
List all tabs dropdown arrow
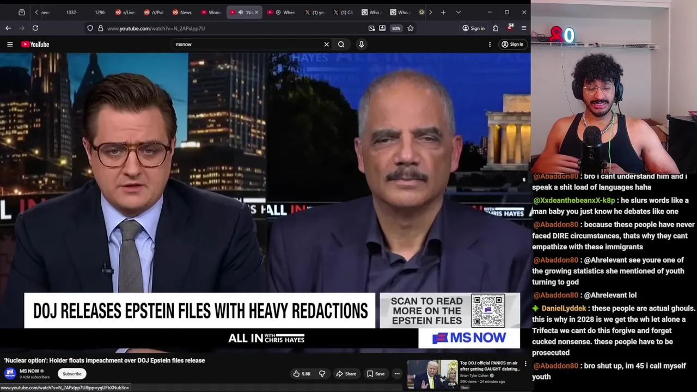pyautogui.click(x=458, y=12)
